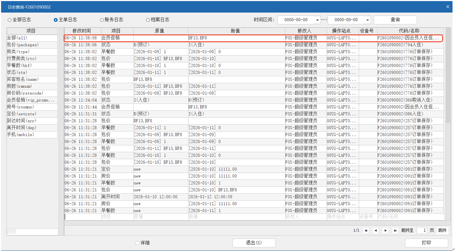455x251 pixels.
Task: Select 全部(all) in the item list
Action: point(32,38)
